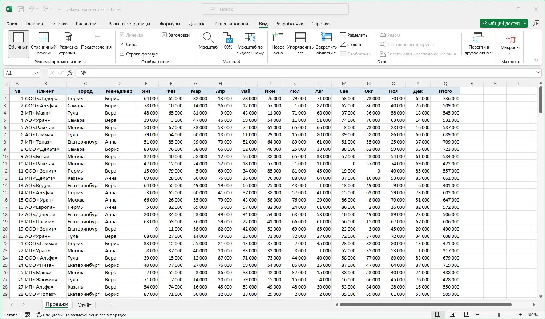Add a new sheet with plus button

(x=113, y=305)
